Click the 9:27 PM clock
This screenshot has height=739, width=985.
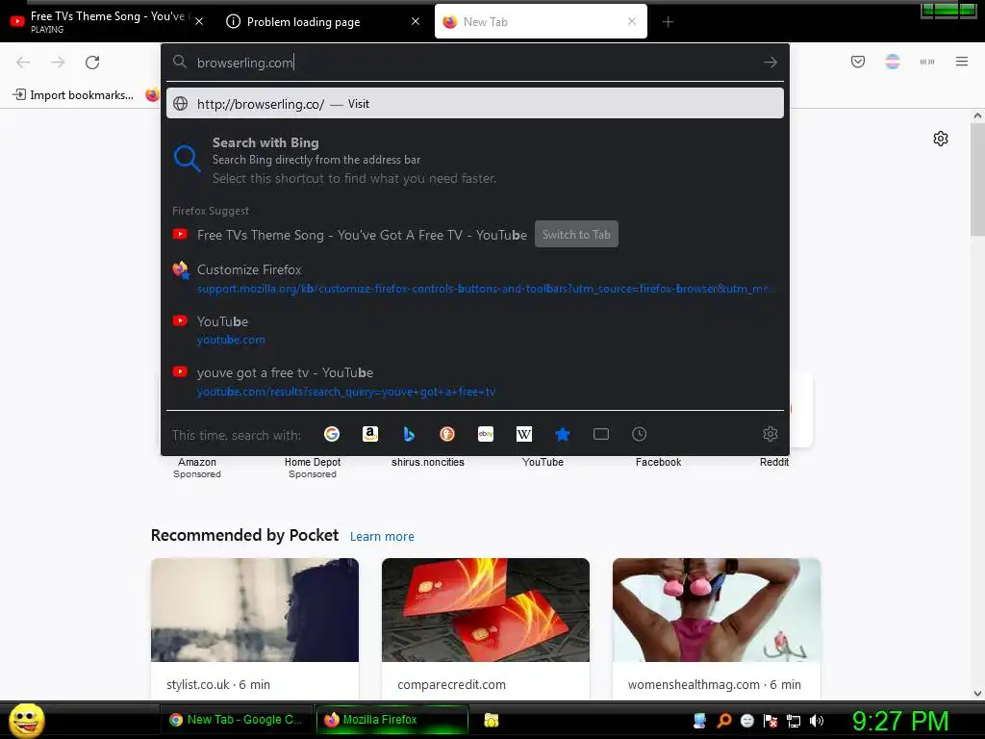[900, 721]
